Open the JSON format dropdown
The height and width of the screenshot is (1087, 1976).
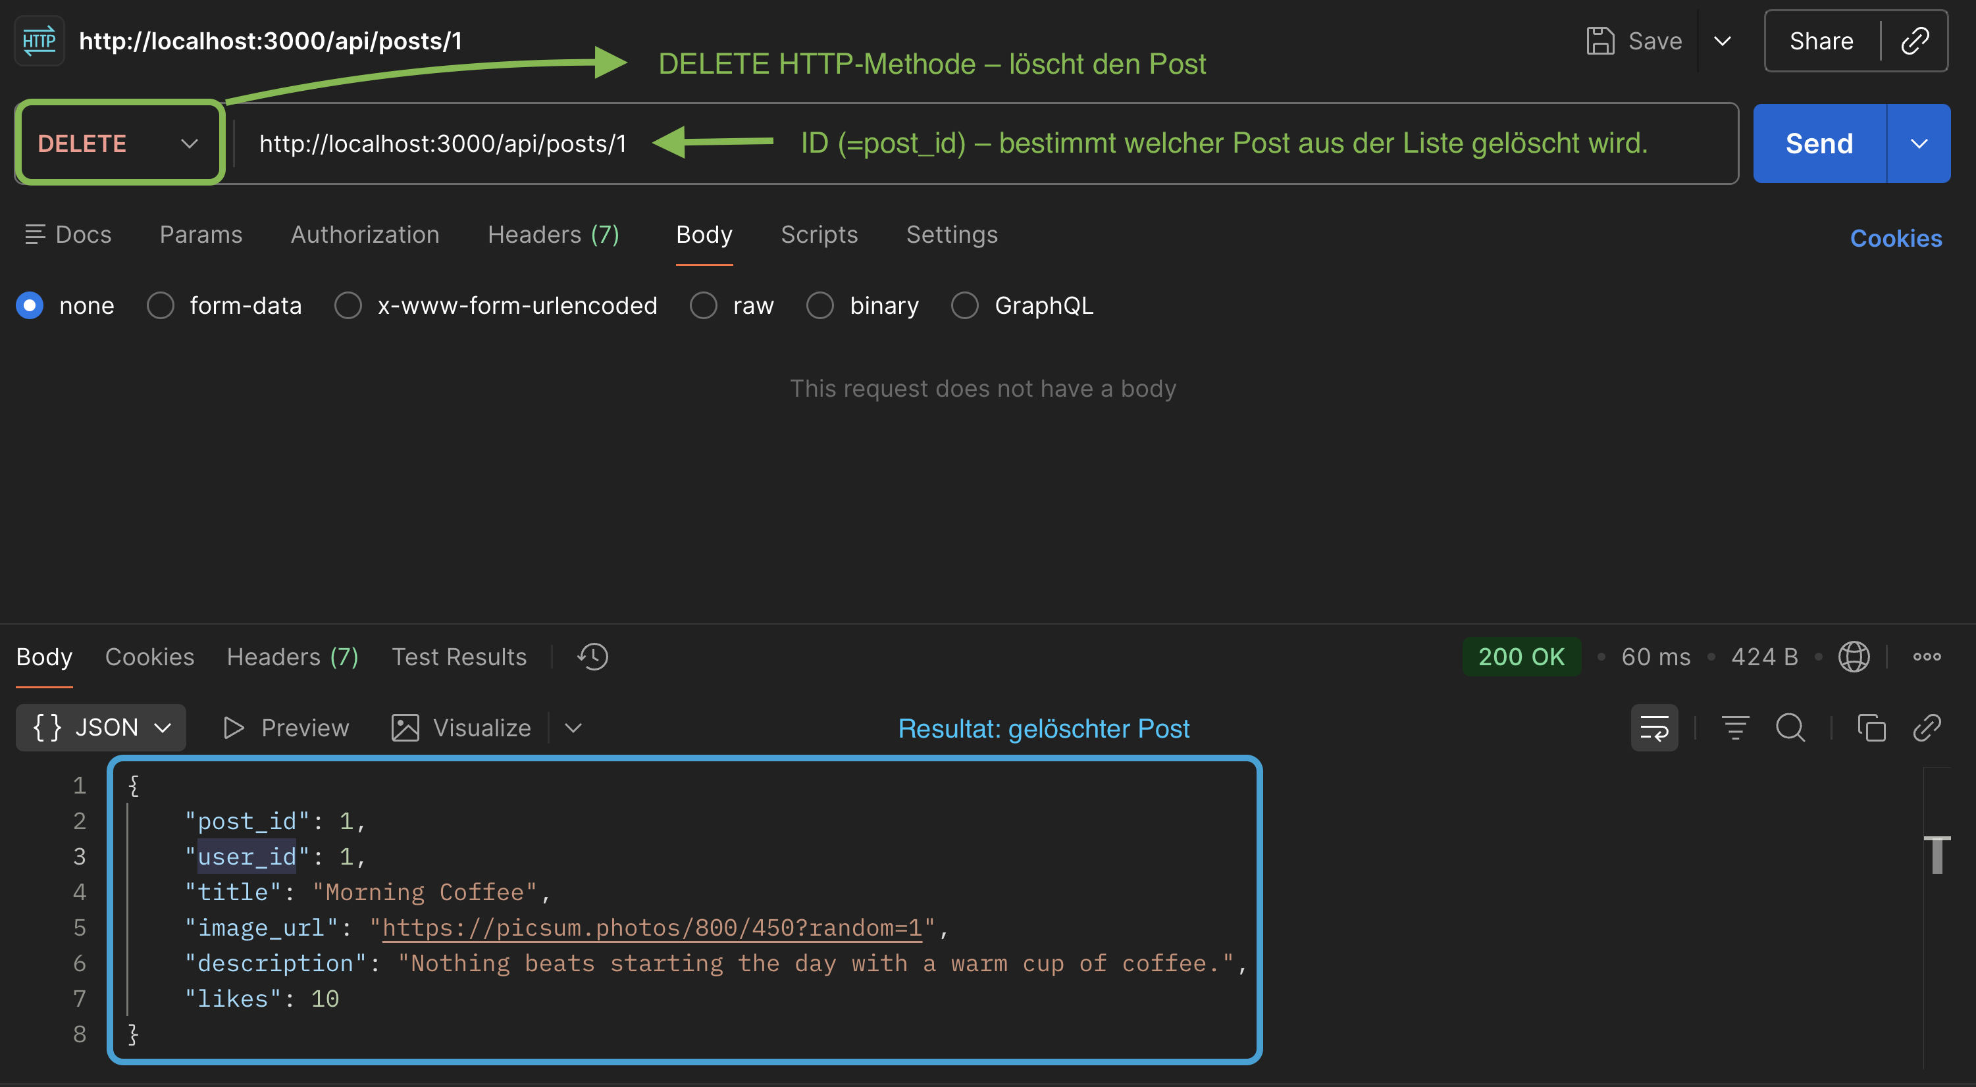101,728
